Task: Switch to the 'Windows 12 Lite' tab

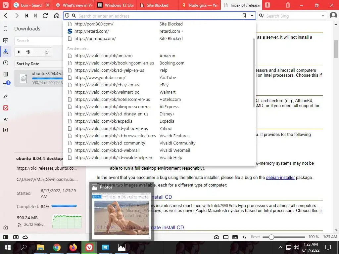Action: (x=116, y=5)
